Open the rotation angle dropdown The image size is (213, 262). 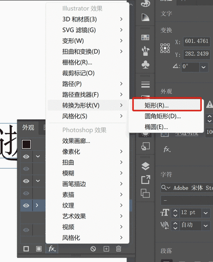(x=204, y=67)
